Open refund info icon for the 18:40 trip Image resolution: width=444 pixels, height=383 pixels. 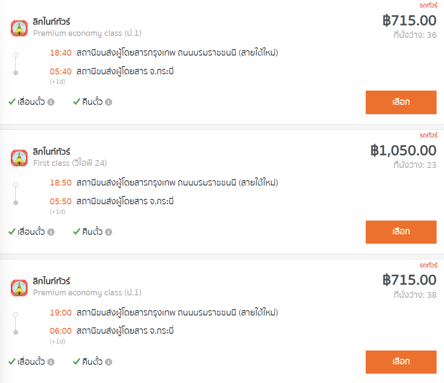[109, 102]
